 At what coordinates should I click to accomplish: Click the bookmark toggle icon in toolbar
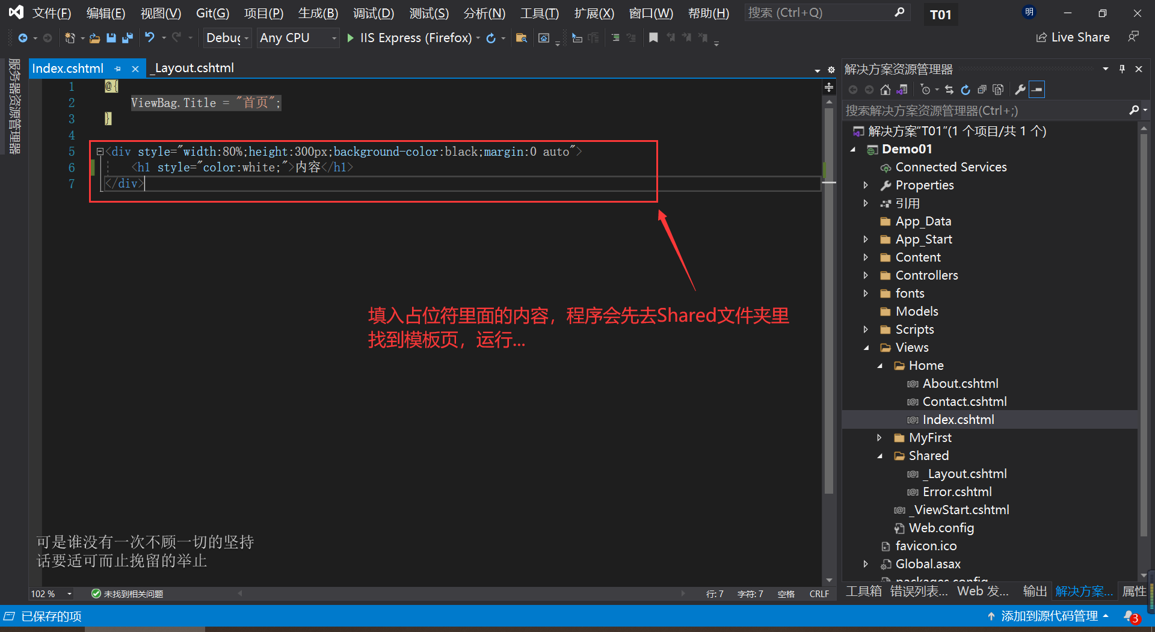coord(653,38)
